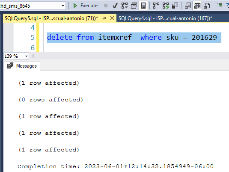
Task: Display the estimated execution plan
Action: (125, 6)
